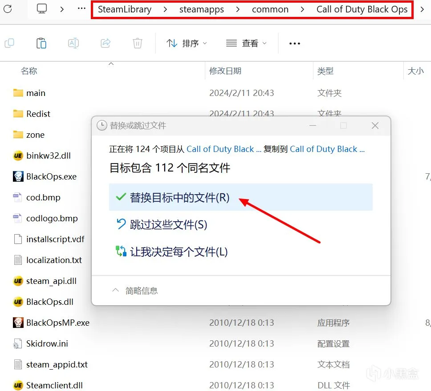Minimize the 替换或跳过文件 dialog
Image resolution: width=431 pixels, height=391 pixels.
(313, 126)
